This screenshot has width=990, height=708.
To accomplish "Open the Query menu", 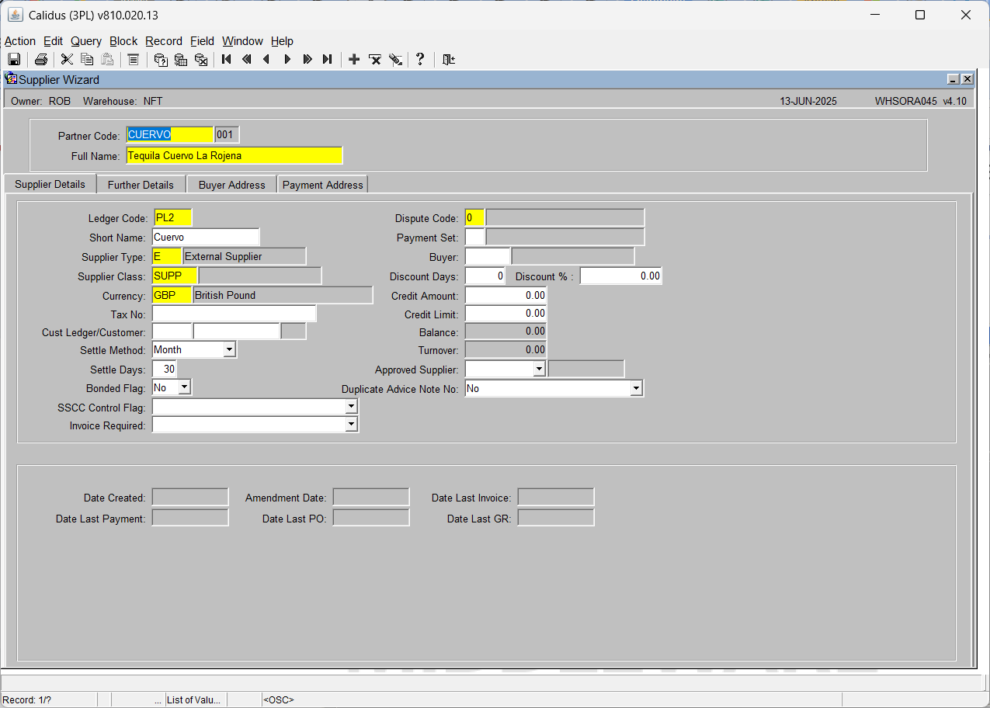I will tap(86, 41).
